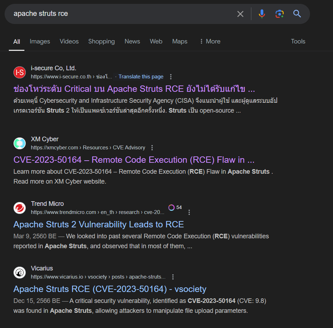This screenshot has width=333, height=328.
Task: Click the magnifying glass search icon
Action: (x=297, y=14)
